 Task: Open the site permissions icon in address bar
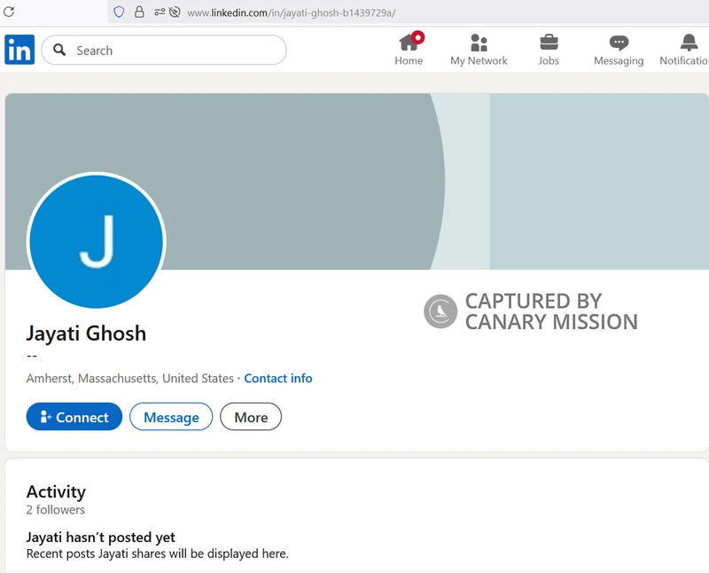[x=160, y=12]
